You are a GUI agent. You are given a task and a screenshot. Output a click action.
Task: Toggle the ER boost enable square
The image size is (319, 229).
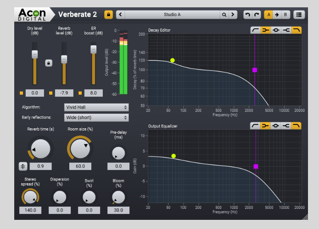pos(80,93)
